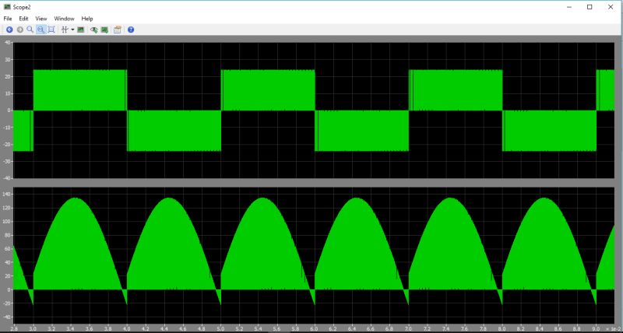Go to previous view with blue back arrow
The image size is (623, 333).
(9, 30)
